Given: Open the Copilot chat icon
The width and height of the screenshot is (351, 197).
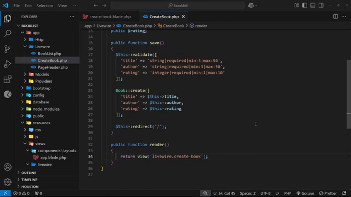Looking at the screenshot, I should tap(251, 5).
